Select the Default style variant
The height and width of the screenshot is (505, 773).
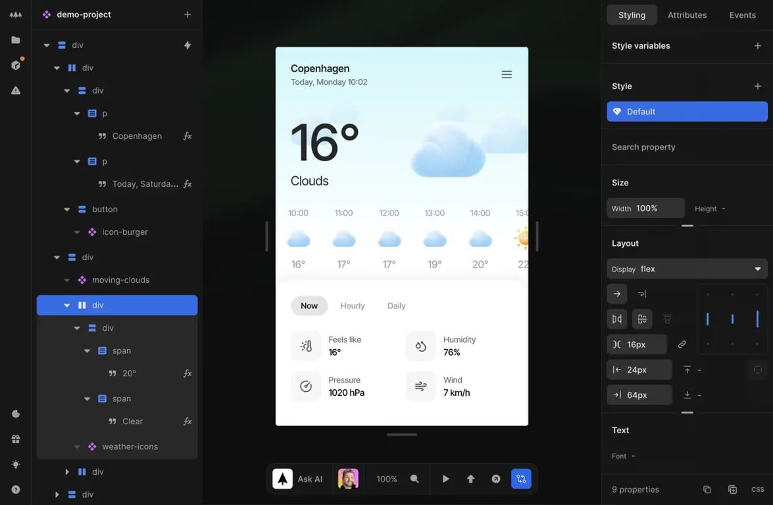tap(687, 111)
